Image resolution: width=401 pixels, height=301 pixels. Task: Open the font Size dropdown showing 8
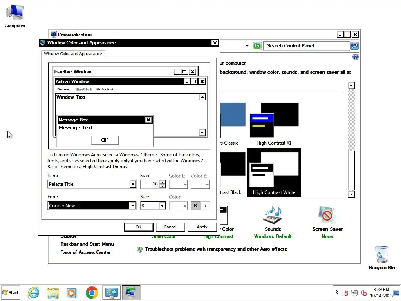pos(162,205)
